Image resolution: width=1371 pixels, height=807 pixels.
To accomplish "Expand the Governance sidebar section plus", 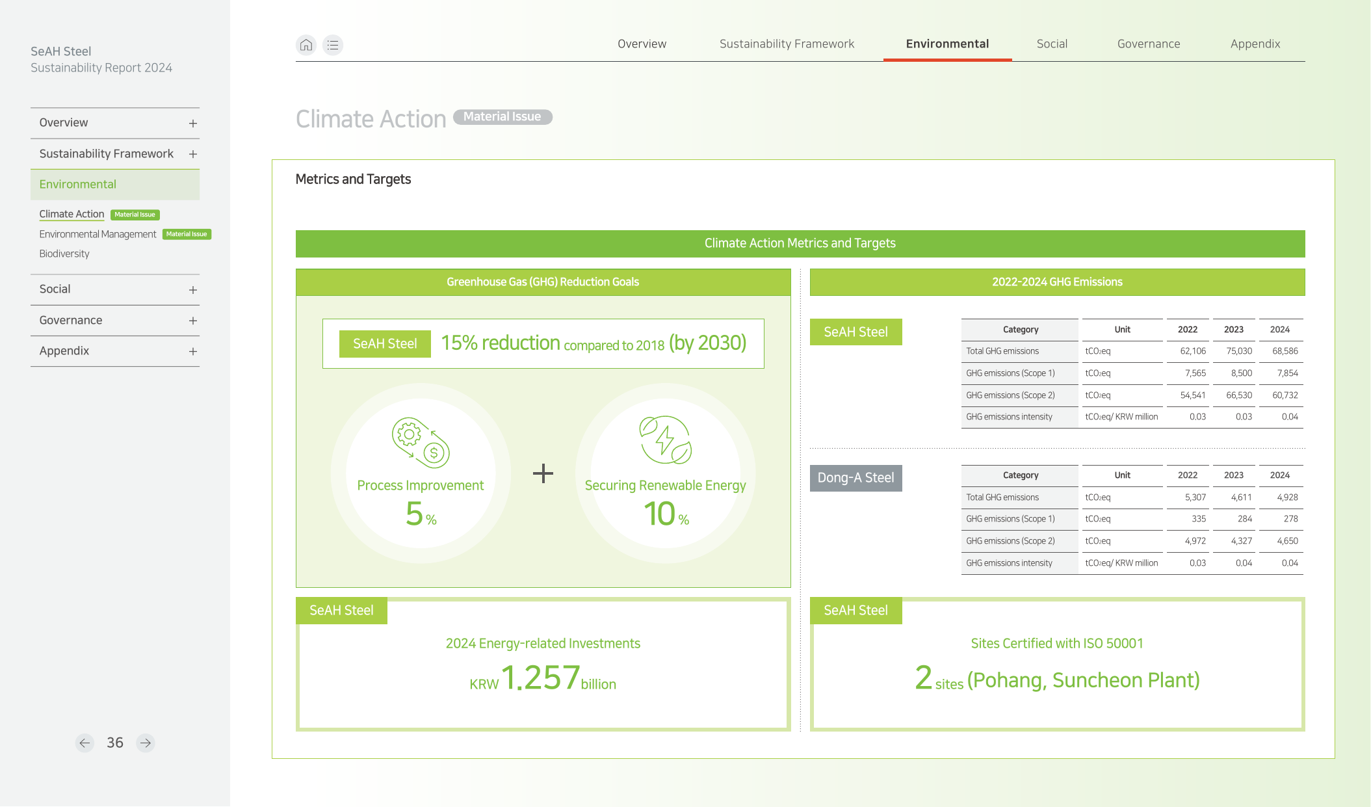I will (193, 321).
